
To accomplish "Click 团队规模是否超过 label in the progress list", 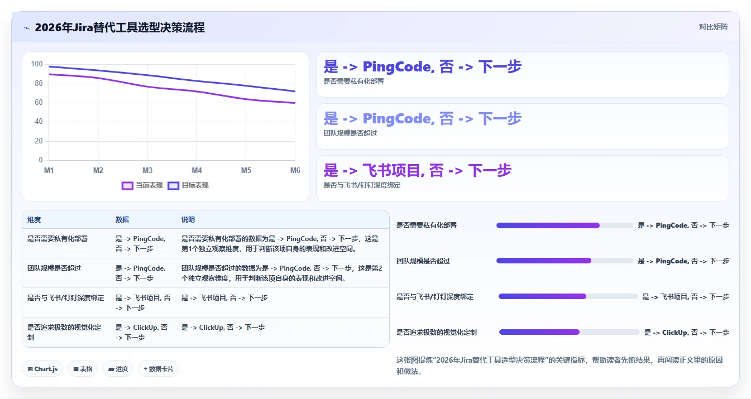I will pyautogui.click(x=423, y=261).
